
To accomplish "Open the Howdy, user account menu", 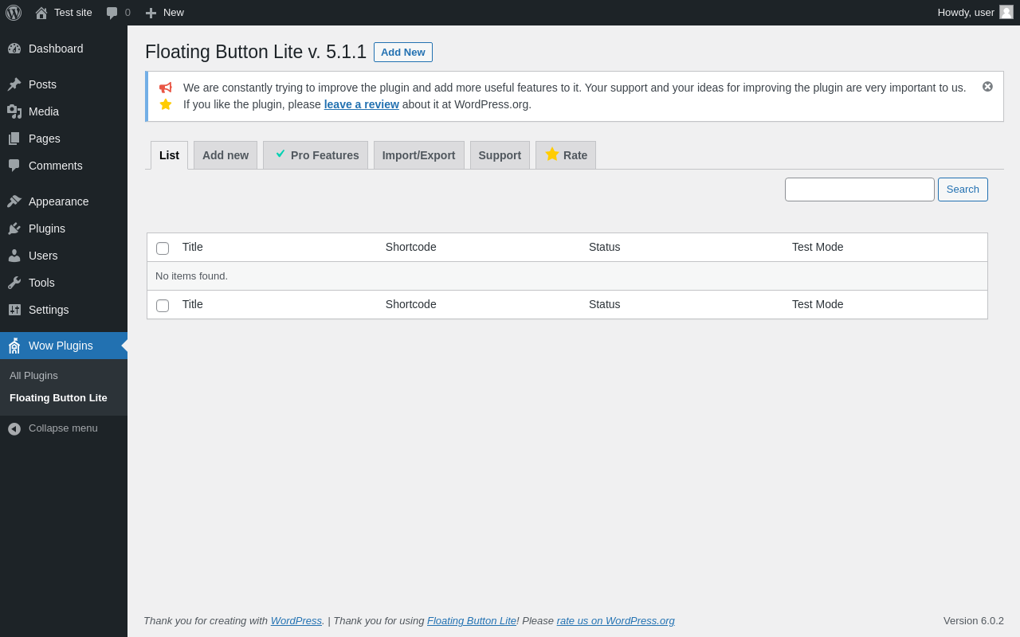I will pos(975,13).
